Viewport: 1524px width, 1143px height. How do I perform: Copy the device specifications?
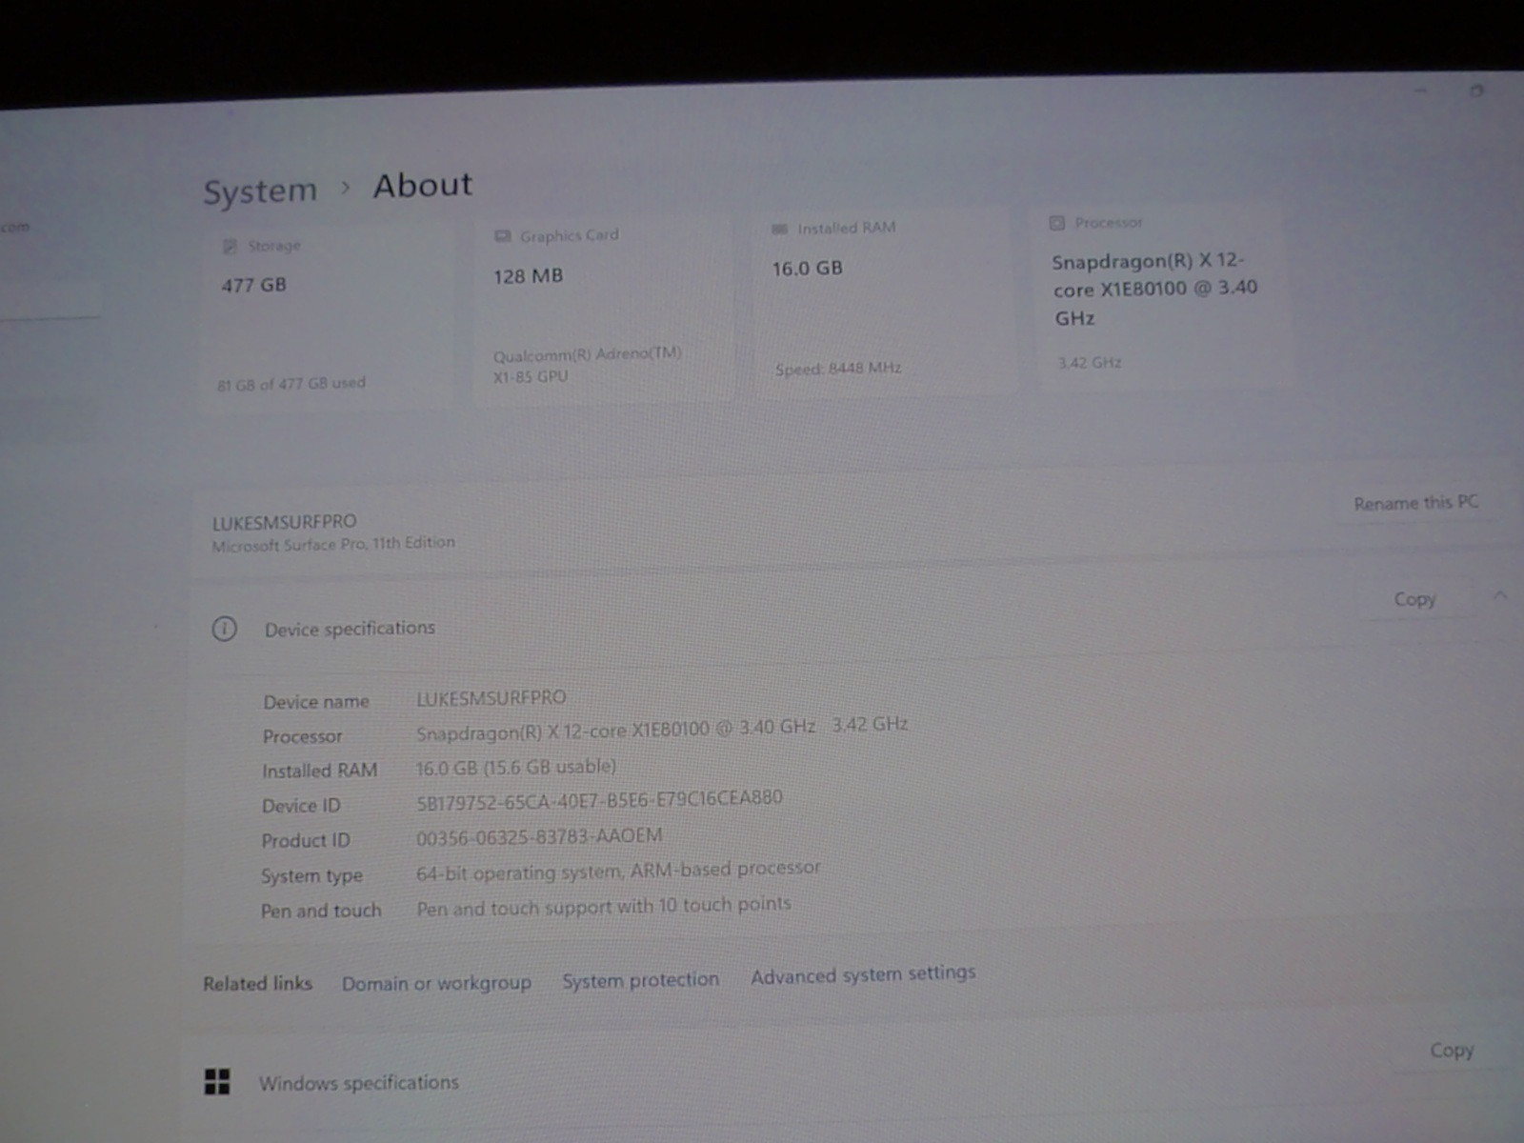coord(1414,599)
